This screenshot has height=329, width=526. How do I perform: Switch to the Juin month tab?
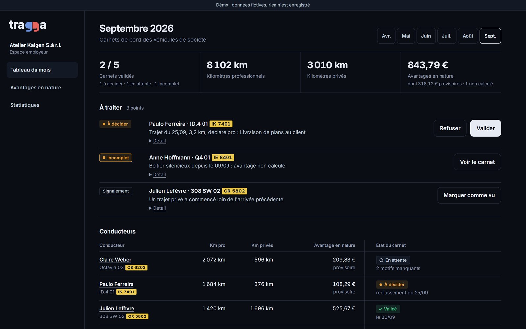(426, 36)
